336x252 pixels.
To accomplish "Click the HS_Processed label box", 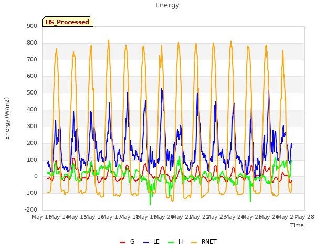I will coord(68,22).
